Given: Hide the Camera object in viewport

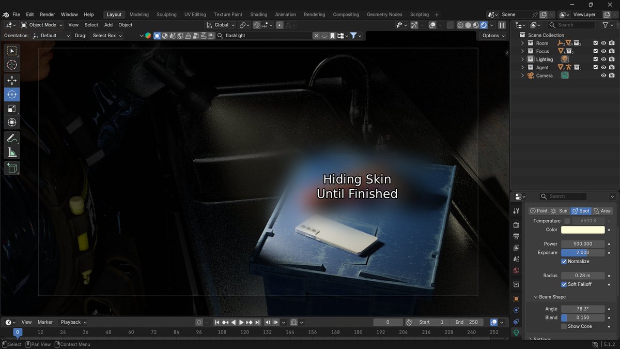Looking at the screenshot, I should pos(603,75).
